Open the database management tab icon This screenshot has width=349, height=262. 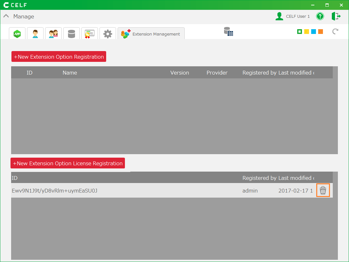click(x=72, y=34)
